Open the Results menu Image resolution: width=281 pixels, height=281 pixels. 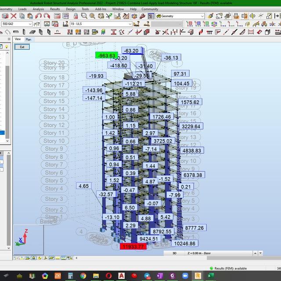coord(55,9)
